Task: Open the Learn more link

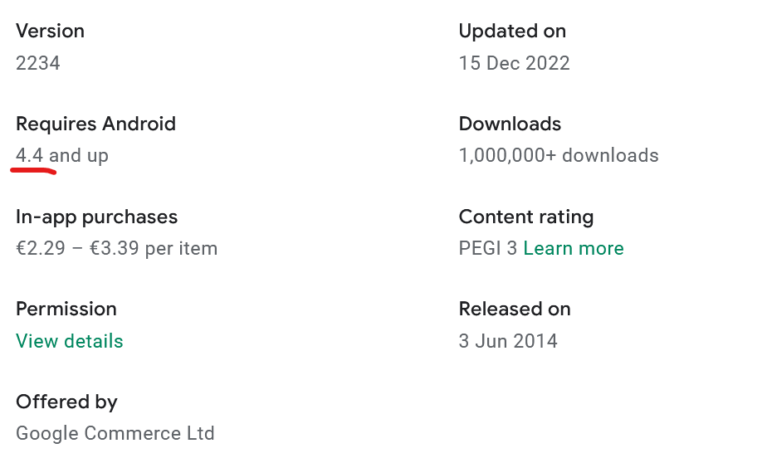Action: pos(574,248)
